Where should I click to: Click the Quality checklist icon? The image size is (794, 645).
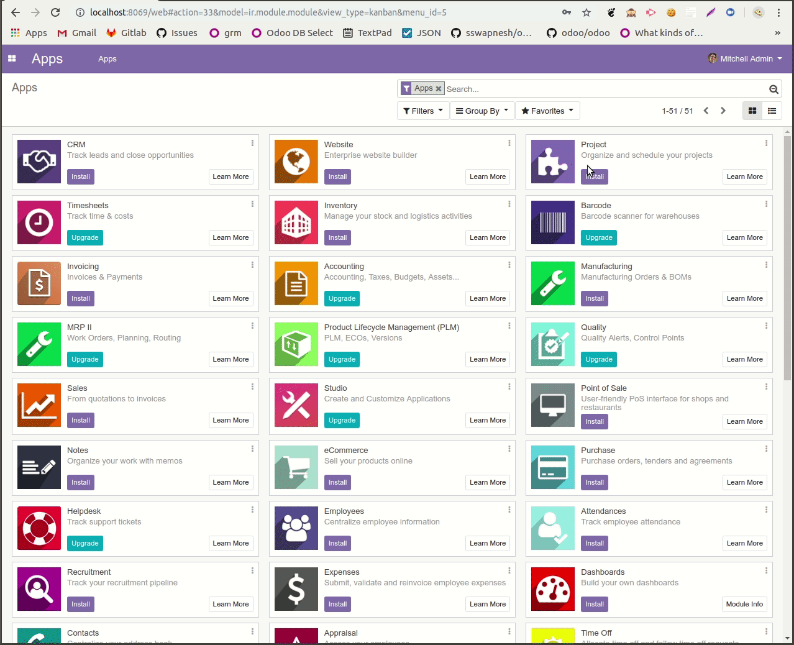click(553, 344)
